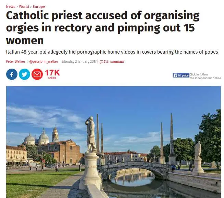Click the article subheading about popes
The height and width of the screenshot is (198, 224).
coord(112,52)
